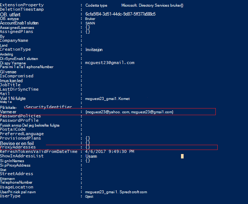Select the RefreshTokensValidFromDateTime timestamp
Viewport: 248px width, 204px height.
[x=110, y=151]
